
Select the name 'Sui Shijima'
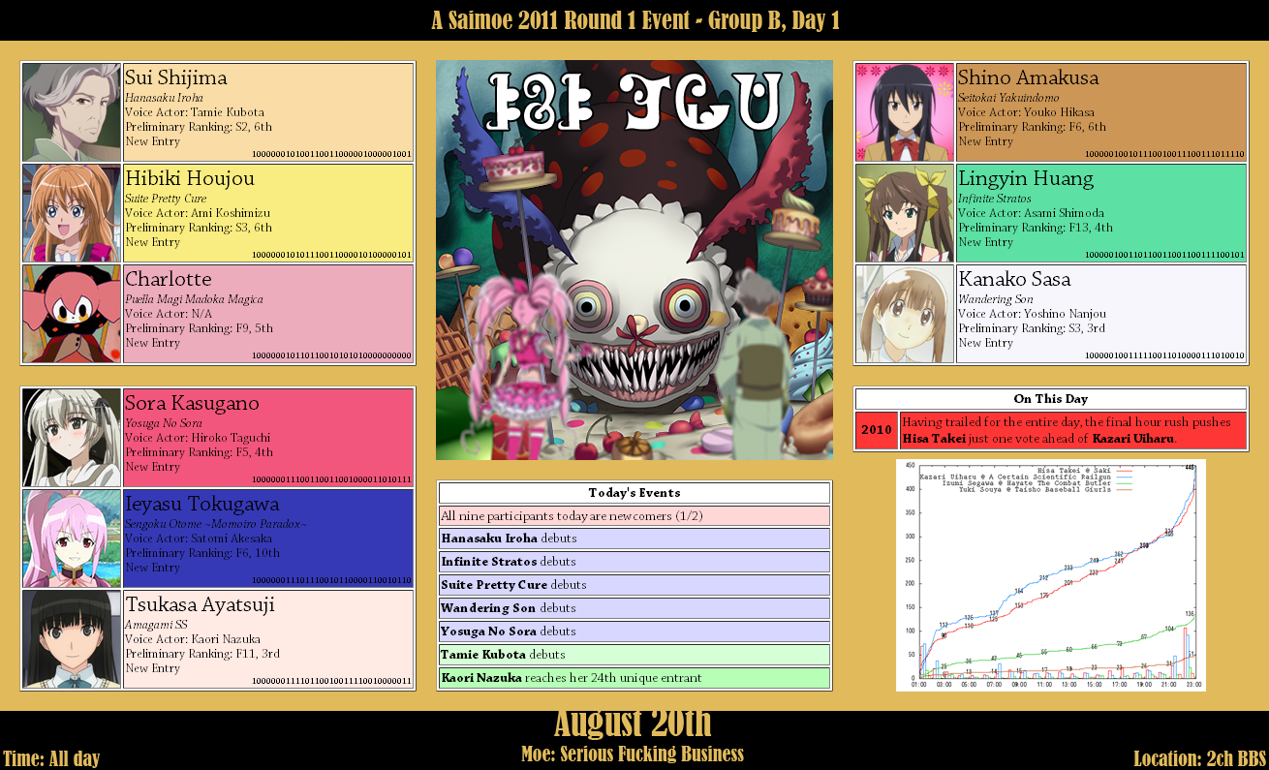176,78
